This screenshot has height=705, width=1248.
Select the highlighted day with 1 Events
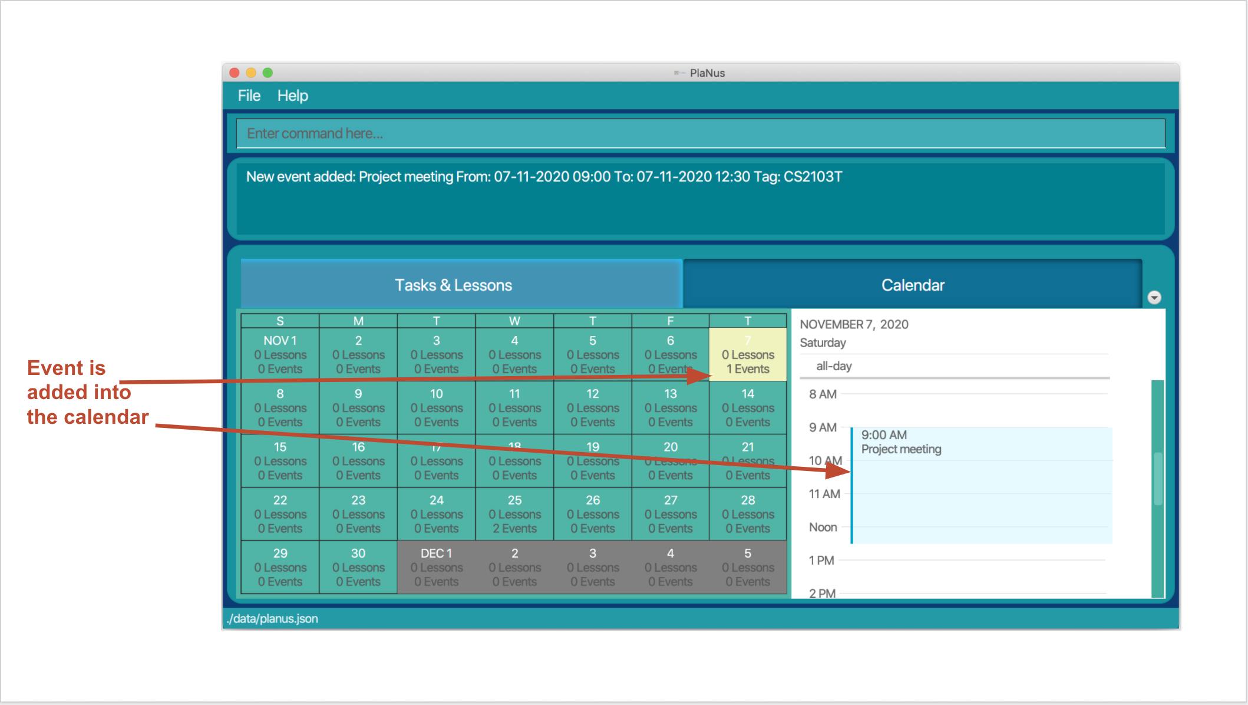pos(748,354)
